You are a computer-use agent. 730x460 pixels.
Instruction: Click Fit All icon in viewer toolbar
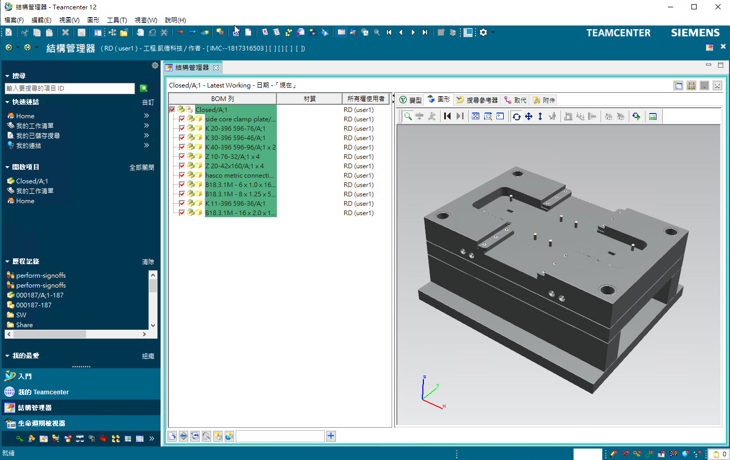(476, 116)
